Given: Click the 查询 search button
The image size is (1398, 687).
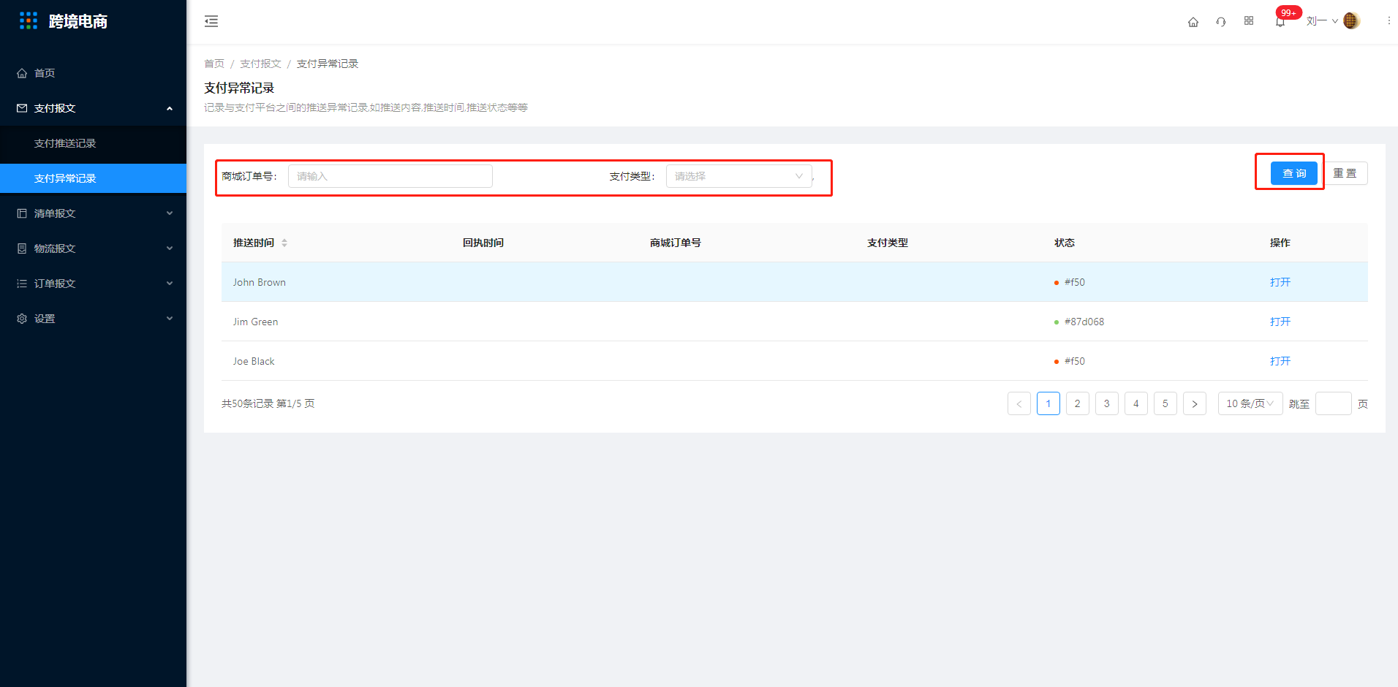Looking at the screenshot, I should [x=1293, y=173].
